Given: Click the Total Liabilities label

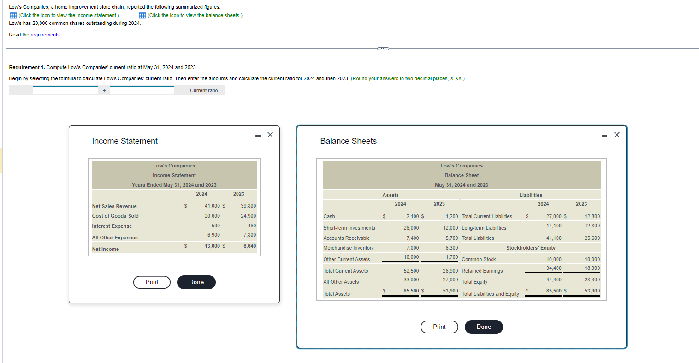Looking at the screenshot, I should (478, 238).
